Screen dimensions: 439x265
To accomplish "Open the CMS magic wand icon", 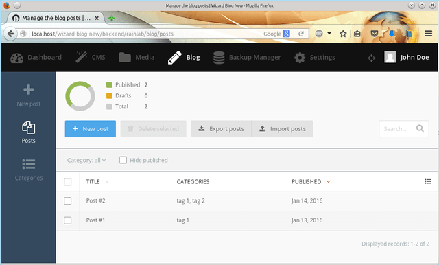I will pyautogui.click(x=82, y=58).
